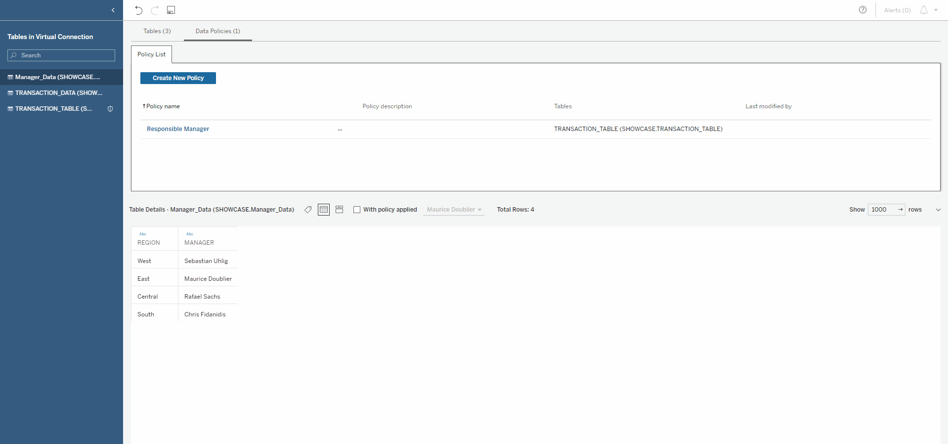Screen dimensions: 948x444
Task: Click the undo arrow icon
Action: point(138,10)
